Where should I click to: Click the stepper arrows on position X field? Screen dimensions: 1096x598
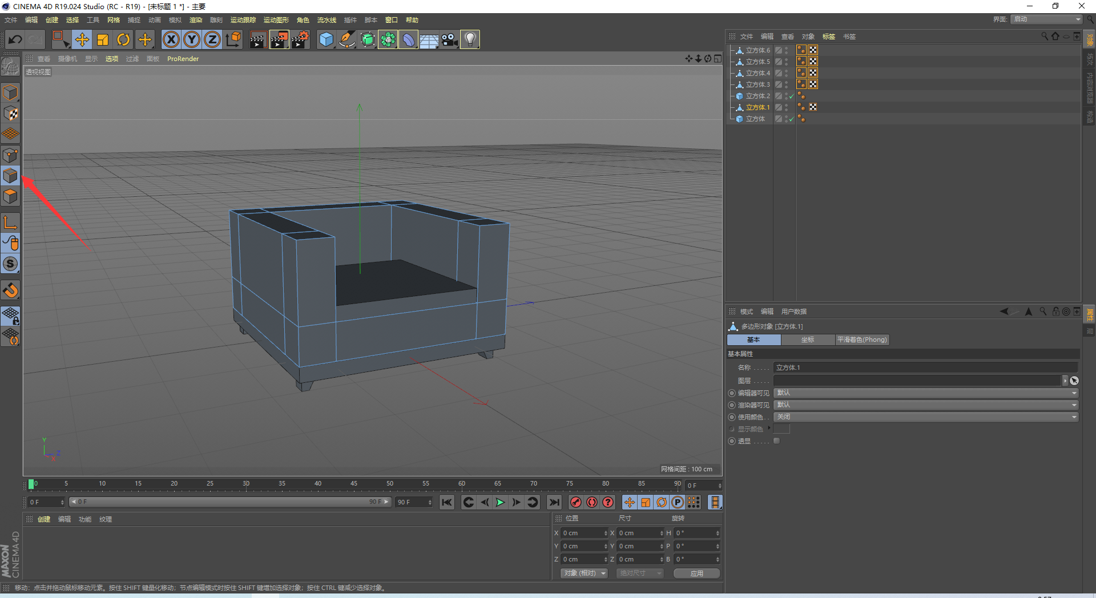coord(606,533)
